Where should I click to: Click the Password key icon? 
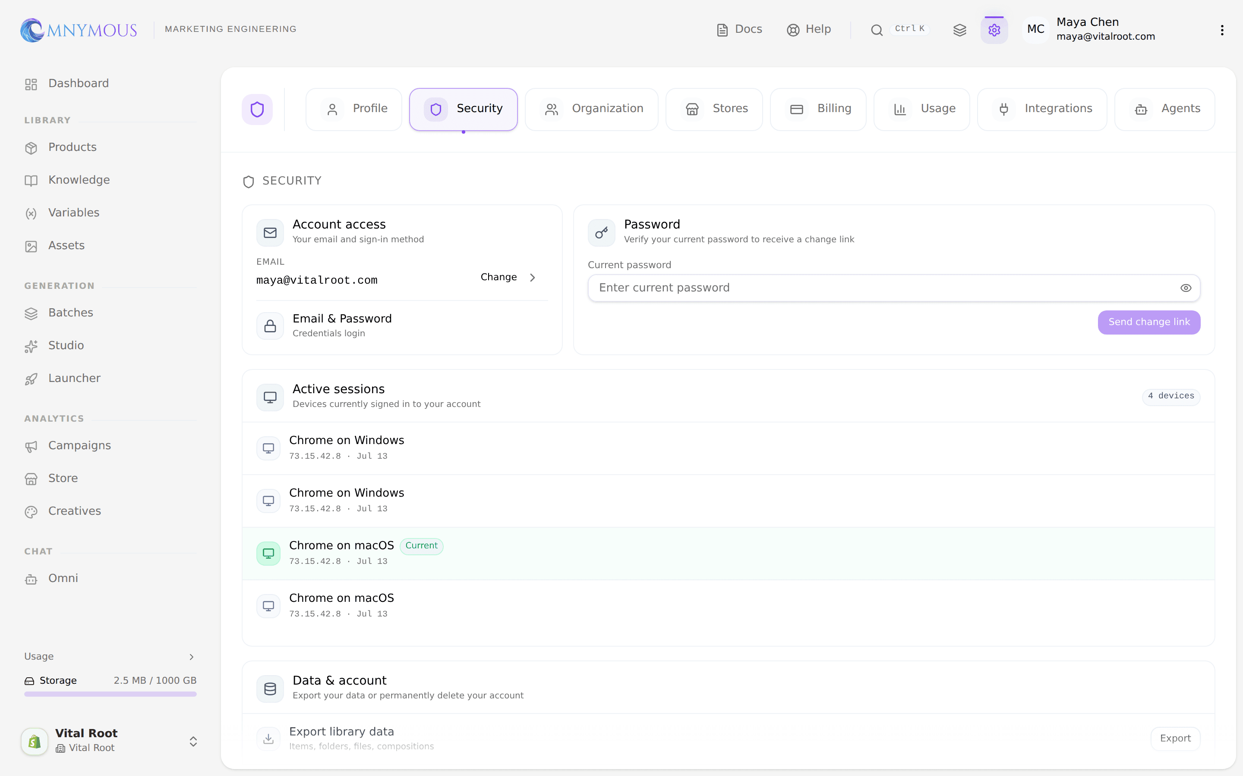602,233
